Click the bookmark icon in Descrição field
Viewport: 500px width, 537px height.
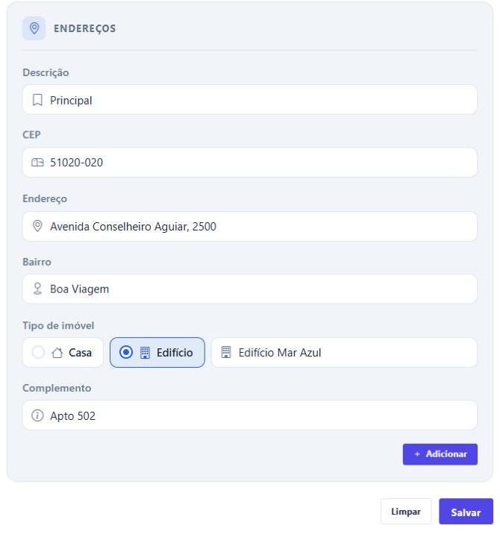click(37, 100)
